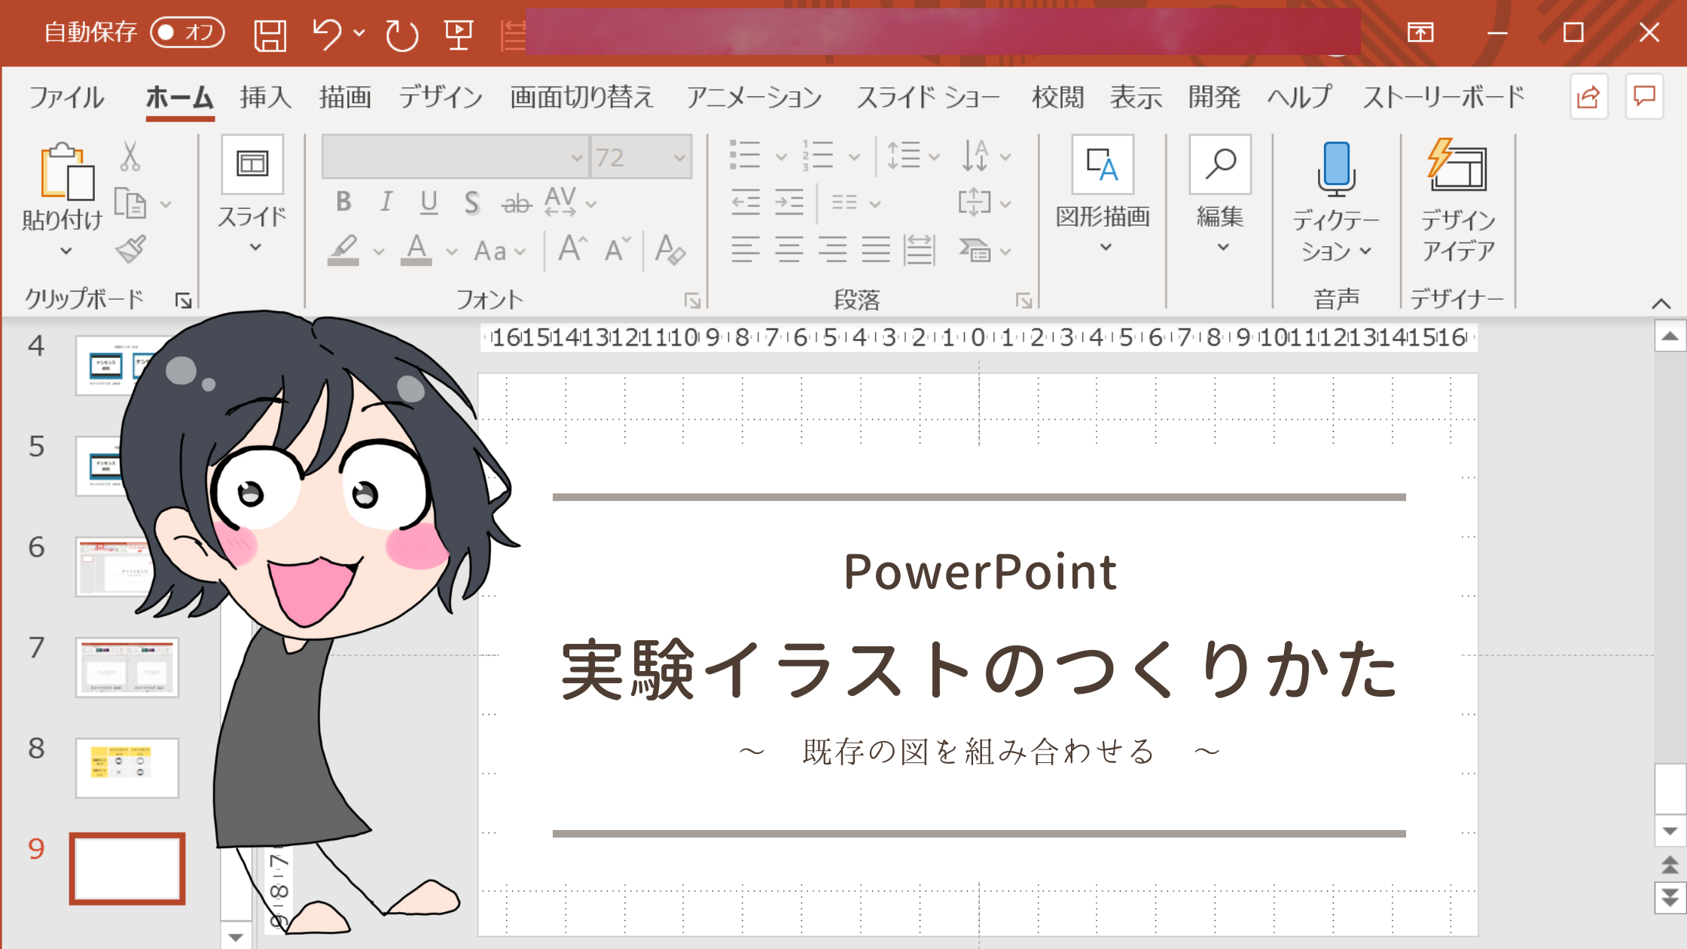
Task: Toggle underline formatting
Action: click(429, 202)
